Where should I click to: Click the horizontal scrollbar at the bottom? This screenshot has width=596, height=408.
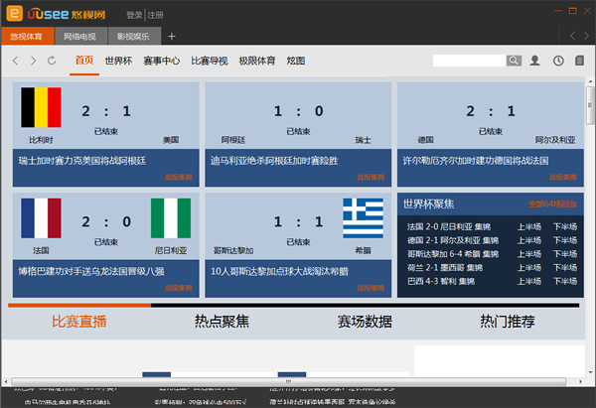288,381
